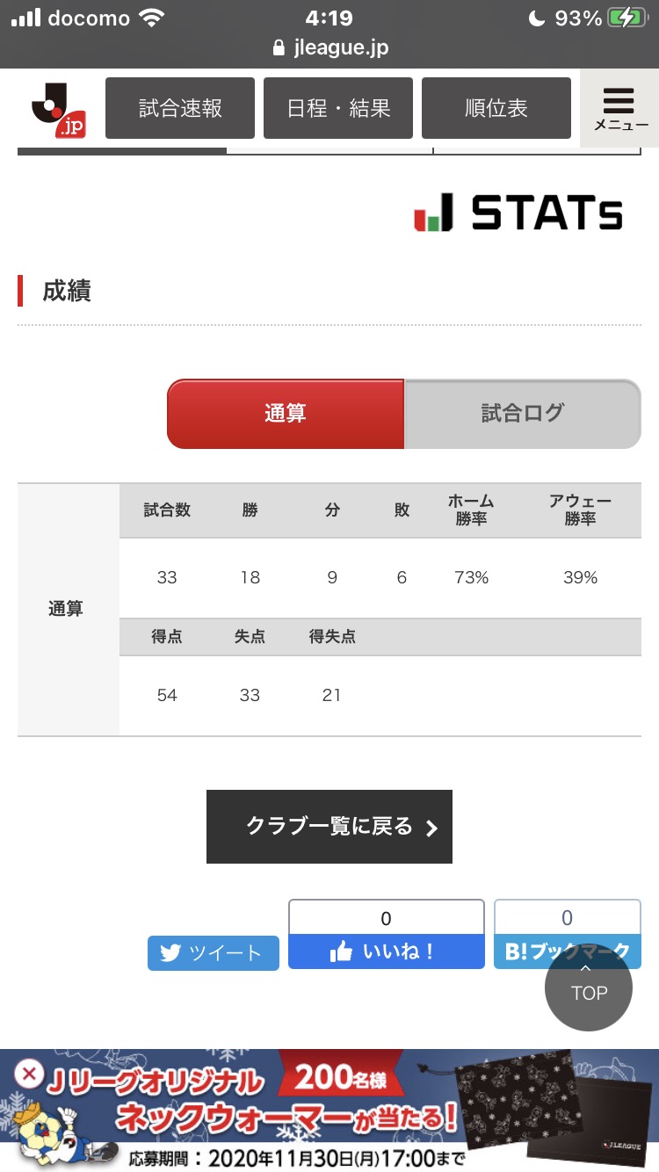Viewport: 659px width, 1172px height.
Task: Tap the J.League .jp logo
Action: (x=59, y=111)
